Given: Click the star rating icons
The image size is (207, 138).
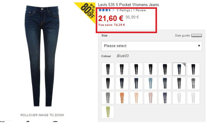Looking at the screenshot, I should coord(107,10).
